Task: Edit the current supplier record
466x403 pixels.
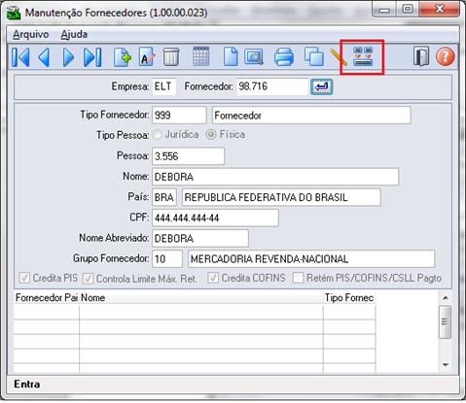Action: pyautogui.click(x=147, y=57)
